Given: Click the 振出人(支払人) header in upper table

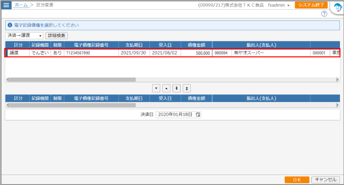Looking at the screenshot, I should pos(261,45).
